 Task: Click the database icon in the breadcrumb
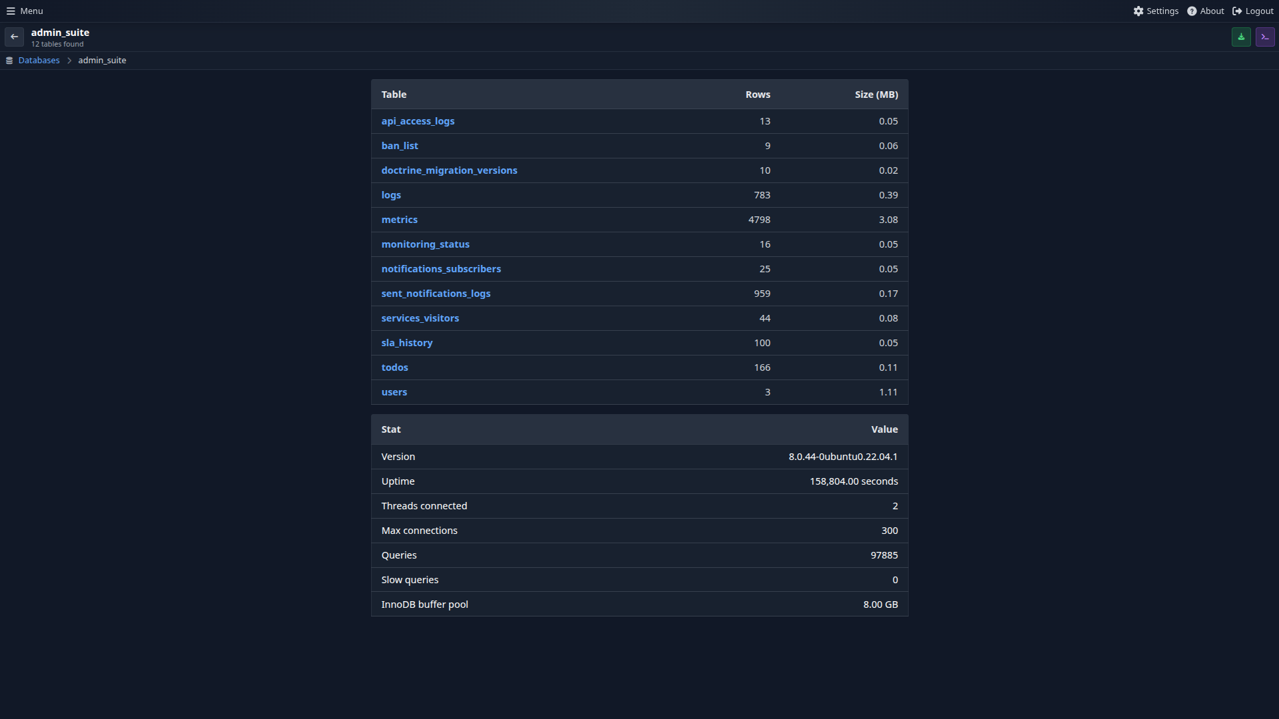click(9, 60)
